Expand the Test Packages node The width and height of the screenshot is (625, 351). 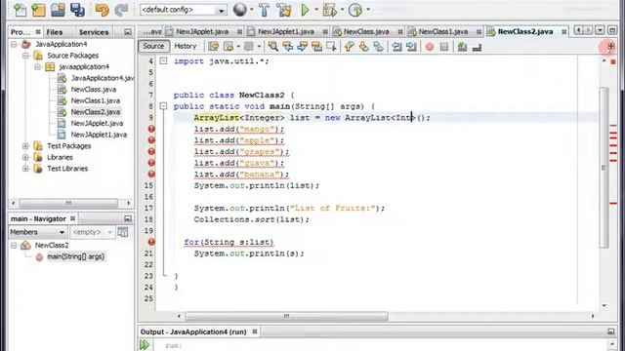coord(25,146)
